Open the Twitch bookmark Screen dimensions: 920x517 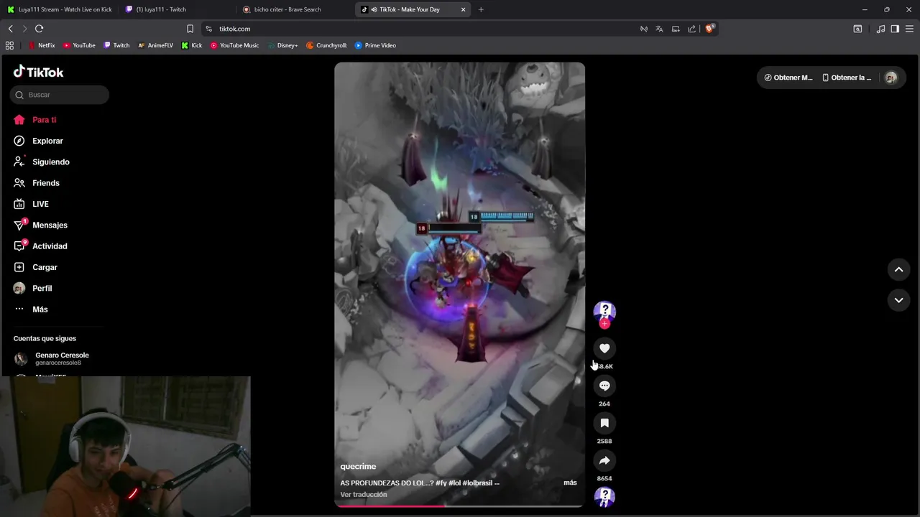[116, 45]
